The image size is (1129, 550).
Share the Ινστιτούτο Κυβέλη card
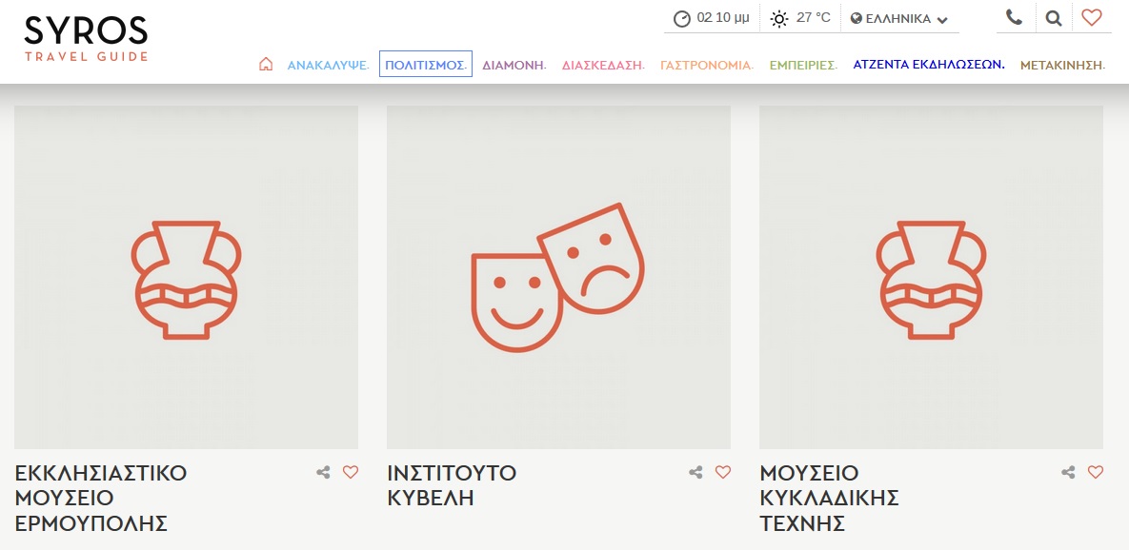click(x=696, y=472)
